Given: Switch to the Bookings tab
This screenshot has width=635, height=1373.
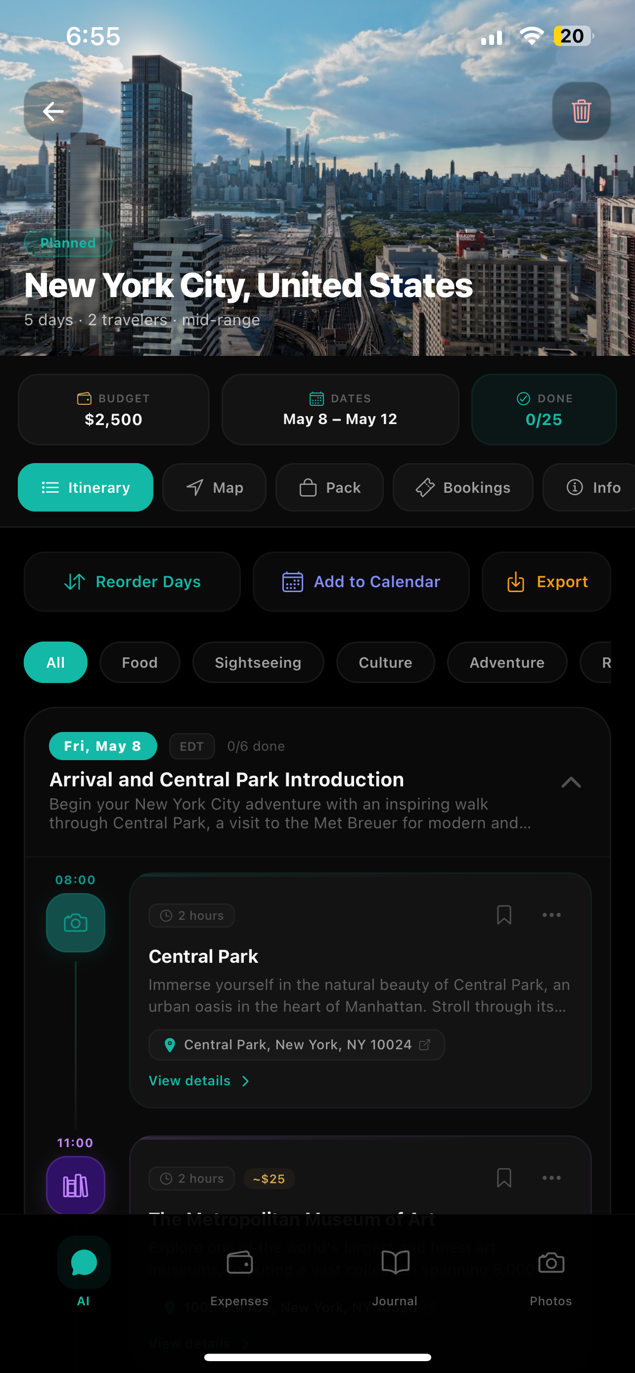Looking at the screenshot, I should coord(463,487).
